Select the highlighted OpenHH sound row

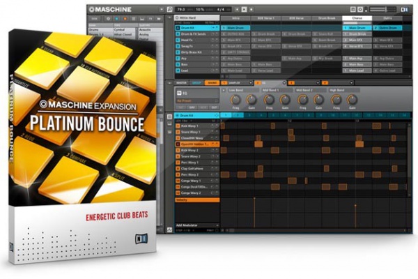[x=196, y=144]
